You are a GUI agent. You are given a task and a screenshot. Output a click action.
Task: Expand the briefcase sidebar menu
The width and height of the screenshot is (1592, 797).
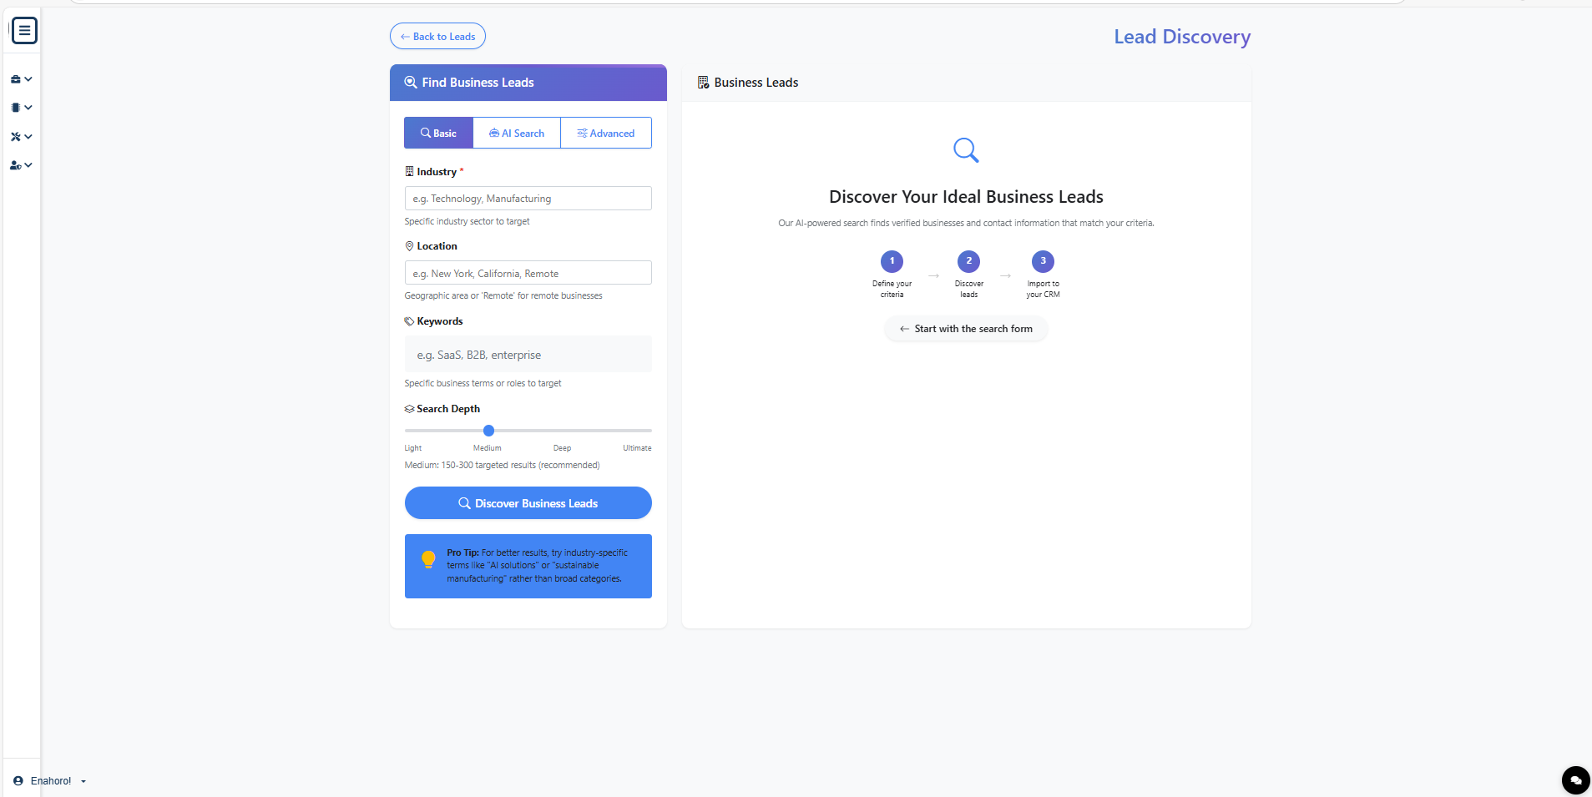[22, 79]
